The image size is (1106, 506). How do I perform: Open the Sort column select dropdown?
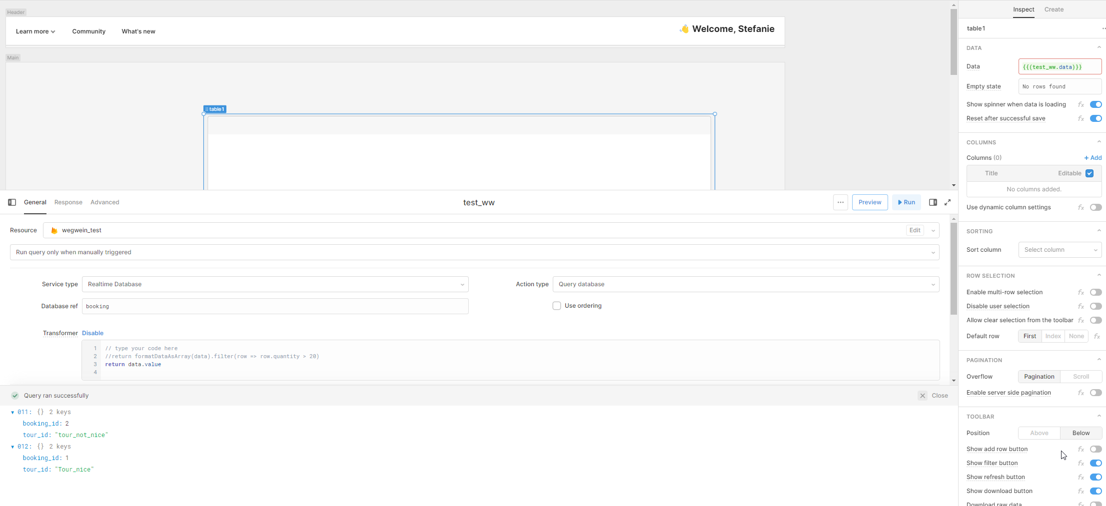[x=1060, y=250]
